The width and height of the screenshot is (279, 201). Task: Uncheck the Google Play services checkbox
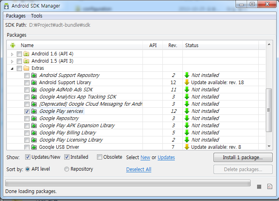[x=27, y=111]
